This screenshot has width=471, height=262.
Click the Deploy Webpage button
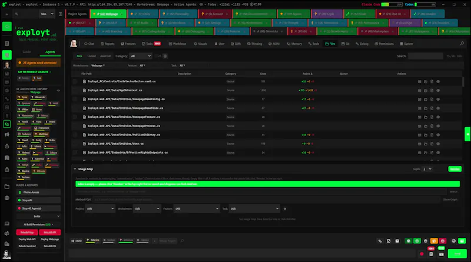tap(50, 240)
